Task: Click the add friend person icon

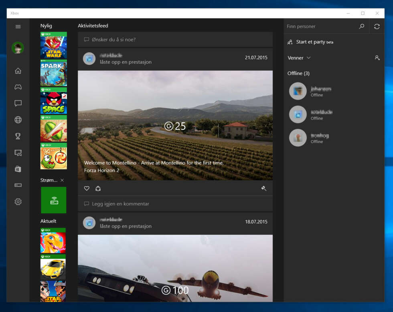Action: (377, 58)
